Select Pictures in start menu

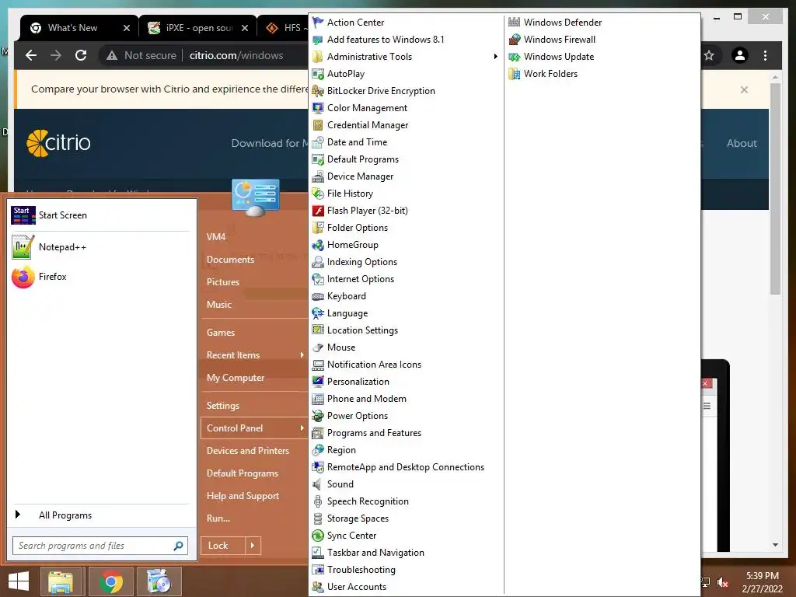click(223, 281)
